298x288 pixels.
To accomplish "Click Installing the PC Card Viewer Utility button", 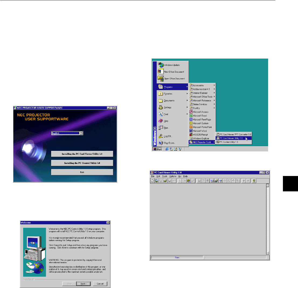I will [82, 154].
